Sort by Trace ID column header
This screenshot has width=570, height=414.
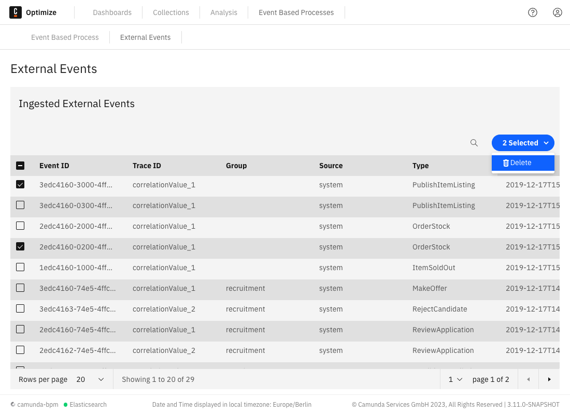147,166
